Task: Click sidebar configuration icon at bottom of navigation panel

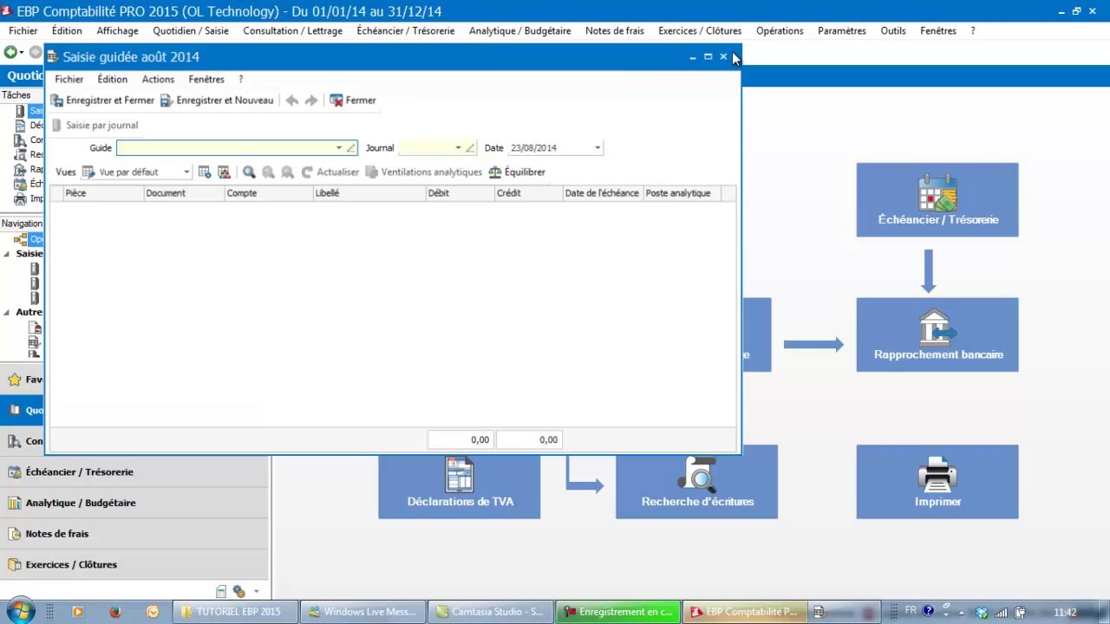Action: click(x=239, y=592)
